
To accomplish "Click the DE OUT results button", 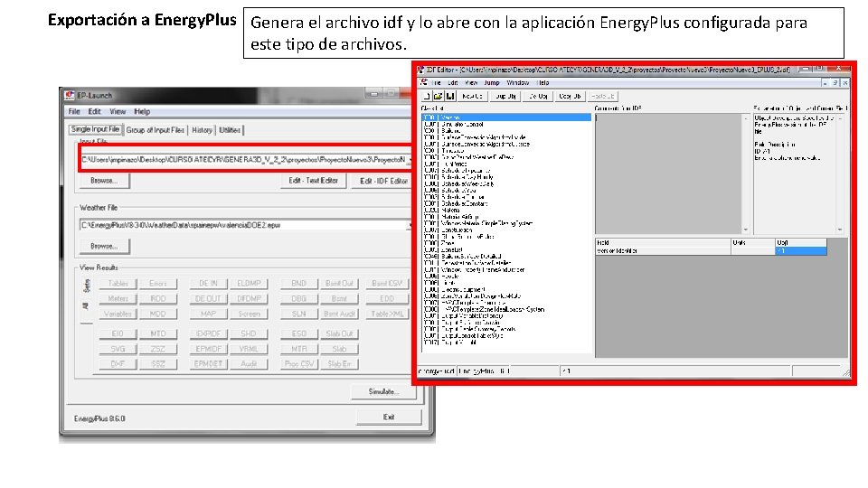I will point(208,298).
